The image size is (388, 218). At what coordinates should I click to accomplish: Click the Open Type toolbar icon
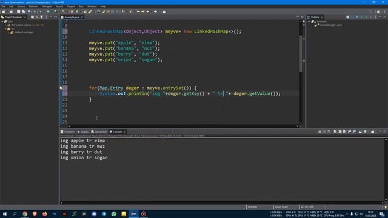point(85,12)
